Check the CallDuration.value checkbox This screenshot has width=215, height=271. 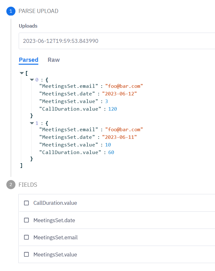[x=27, y=203]
